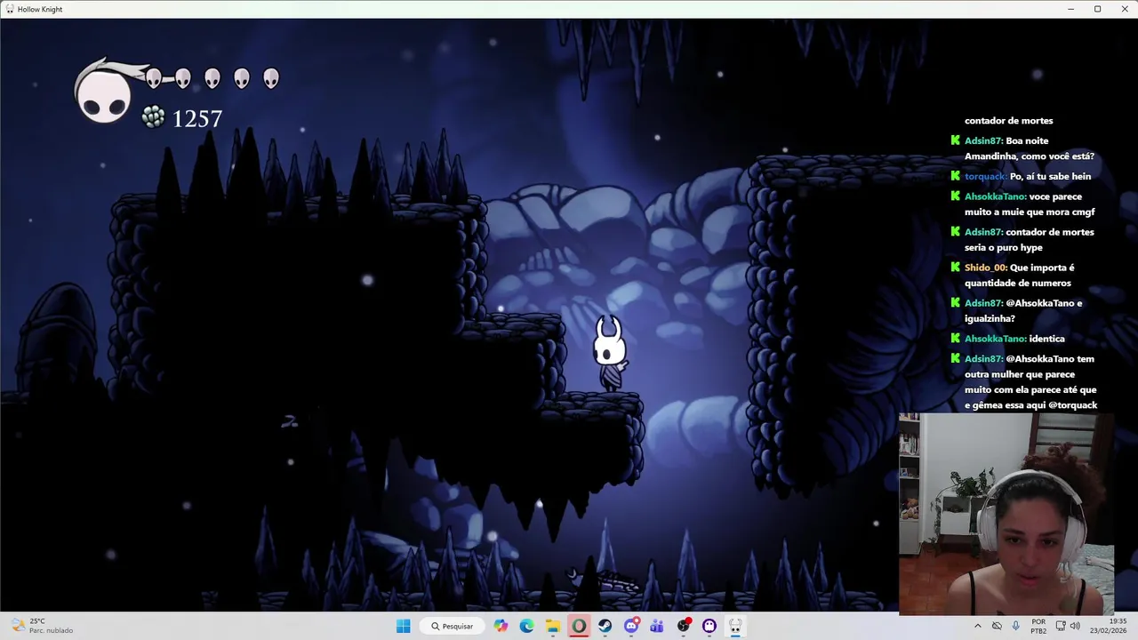Click 'Po, aí tu sabe hein' text
This screenshot has width=1138, height=640.
[x=1050, y=176]
